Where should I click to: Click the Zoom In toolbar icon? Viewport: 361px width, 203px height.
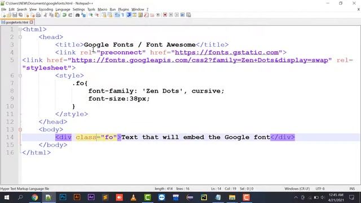pos(91,15)
